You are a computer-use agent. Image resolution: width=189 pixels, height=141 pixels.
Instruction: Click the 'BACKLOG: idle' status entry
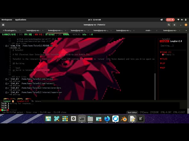[x=79, y=35]
